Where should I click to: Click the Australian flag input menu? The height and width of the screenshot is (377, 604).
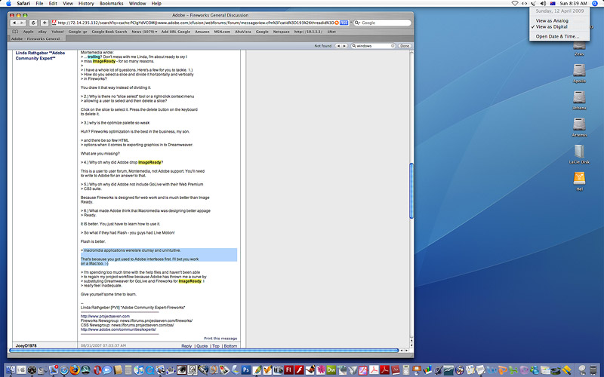[x=553, y=4]
